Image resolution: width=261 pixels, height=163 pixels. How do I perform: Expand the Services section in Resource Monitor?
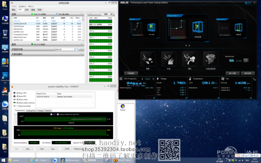[82, 44]
